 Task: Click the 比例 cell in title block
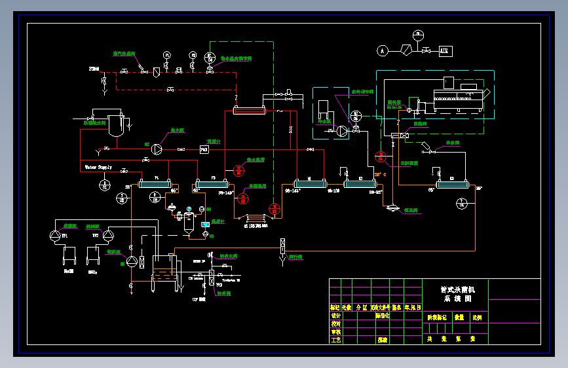[477, 318]
